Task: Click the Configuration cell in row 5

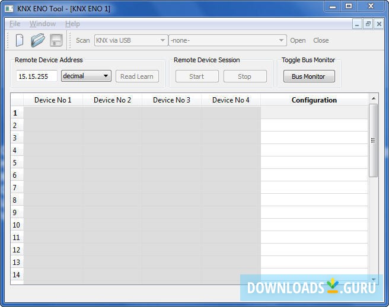Action: coord(314,162)
